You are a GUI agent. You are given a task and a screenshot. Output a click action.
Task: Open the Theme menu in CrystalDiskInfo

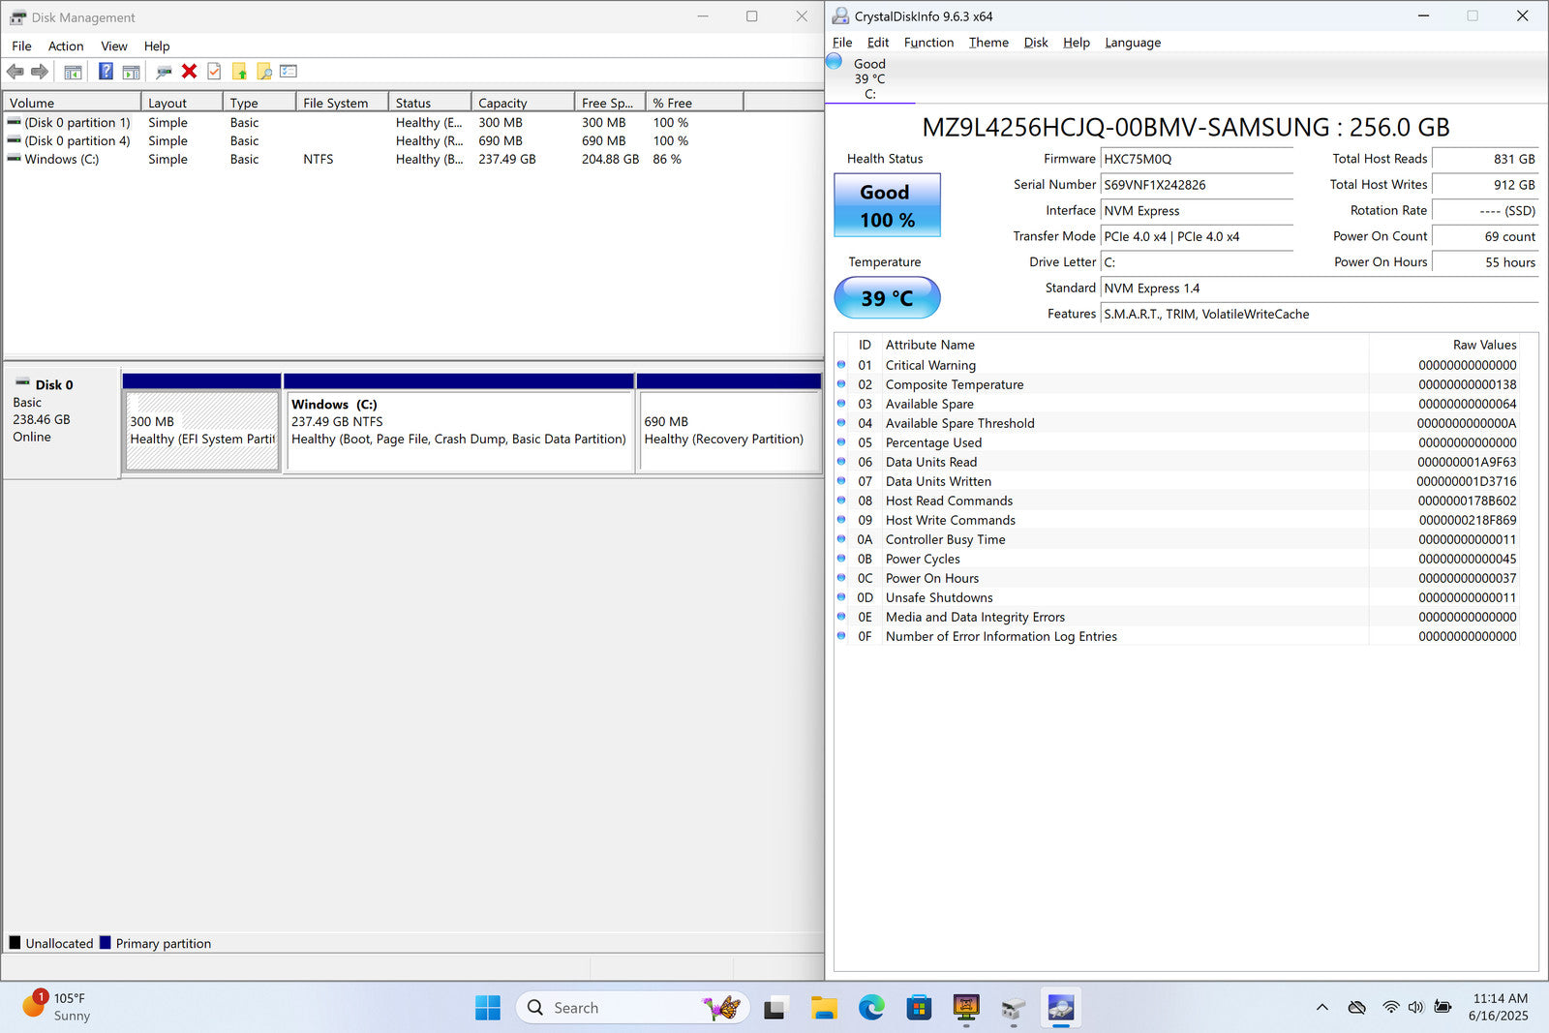coord(988,43)
